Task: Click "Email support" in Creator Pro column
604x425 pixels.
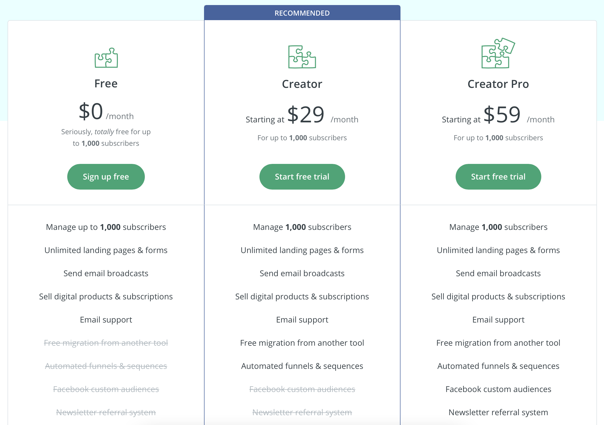Action: point(498,320)
